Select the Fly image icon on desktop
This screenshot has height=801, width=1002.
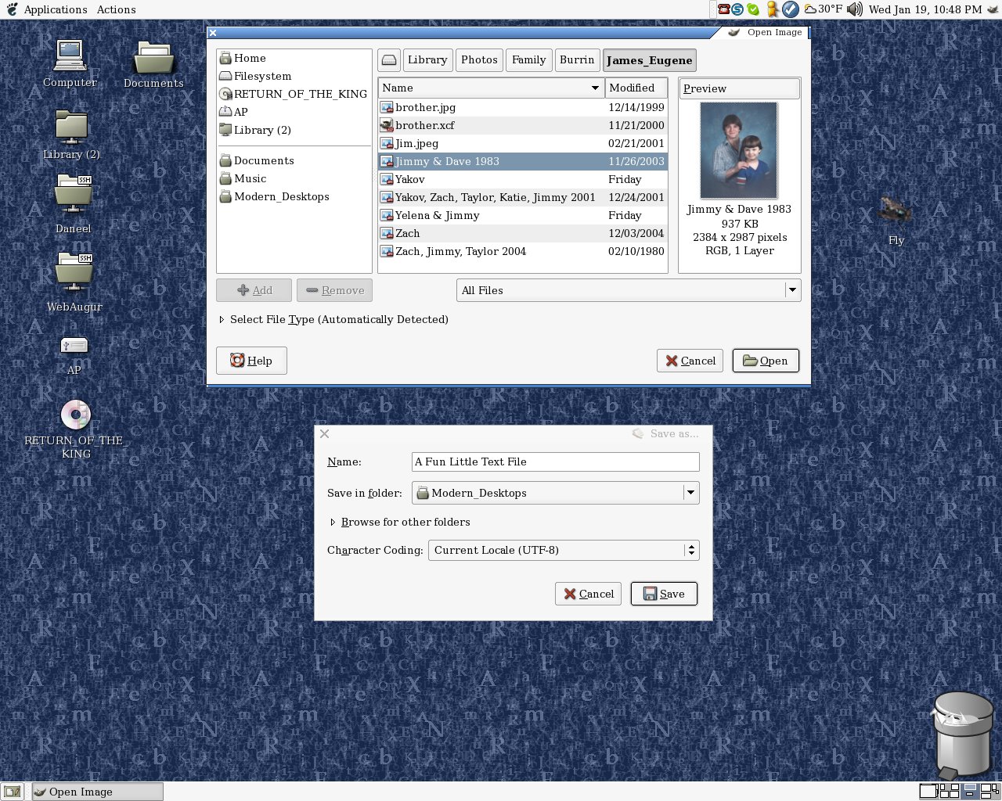(896, 219)
